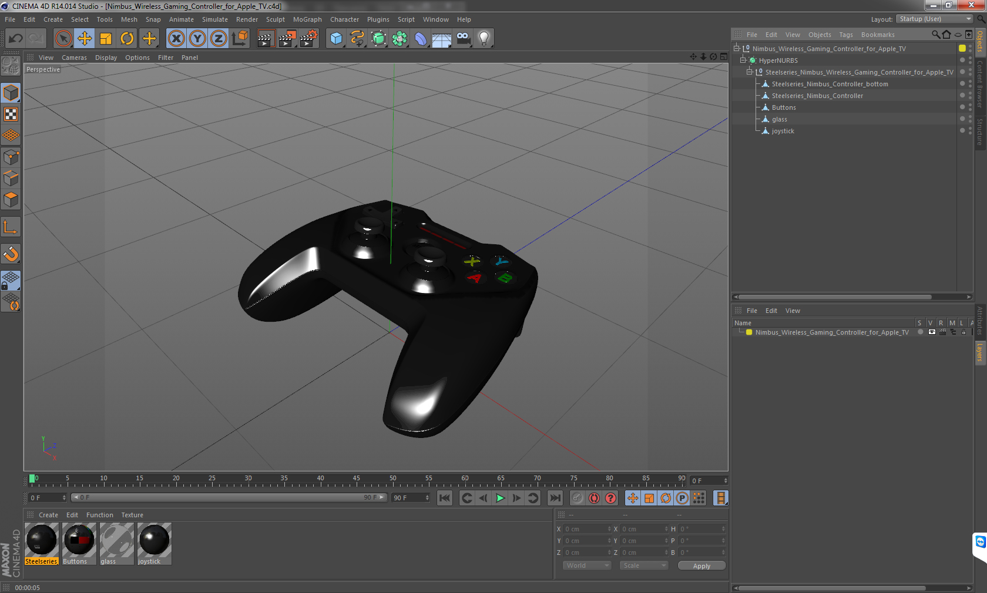Toggle layer View eye icon

click(x=931, y=332)
